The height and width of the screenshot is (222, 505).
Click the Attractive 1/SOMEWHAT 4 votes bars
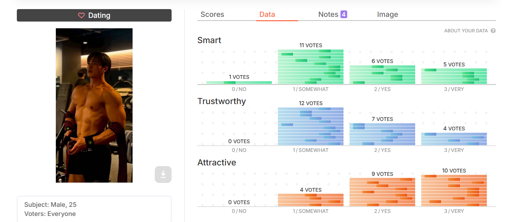311,200
